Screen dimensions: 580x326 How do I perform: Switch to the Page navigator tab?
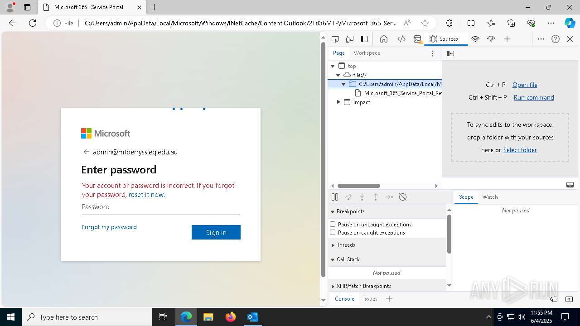pyautogui.click(x=339, y=53)
